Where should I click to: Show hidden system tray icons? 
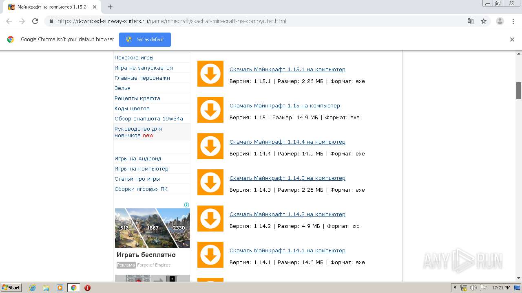455,288
